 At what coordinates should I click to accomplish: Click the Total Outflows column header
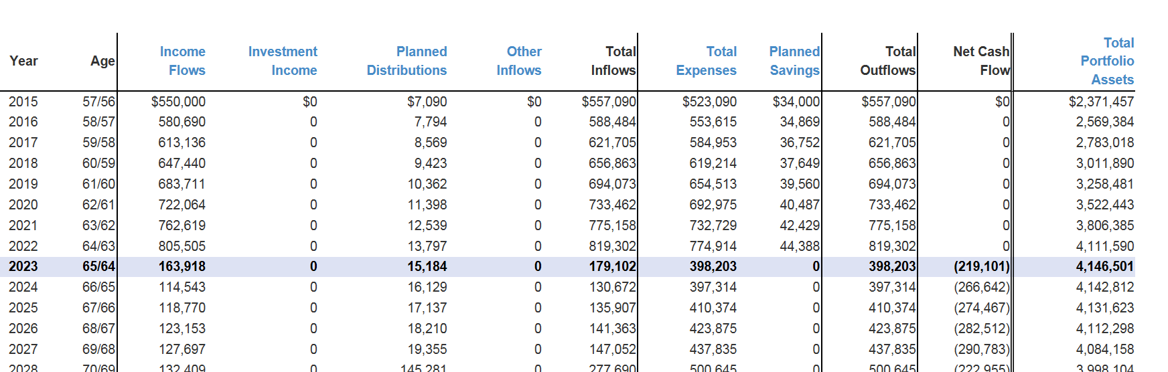click(888, 61)
